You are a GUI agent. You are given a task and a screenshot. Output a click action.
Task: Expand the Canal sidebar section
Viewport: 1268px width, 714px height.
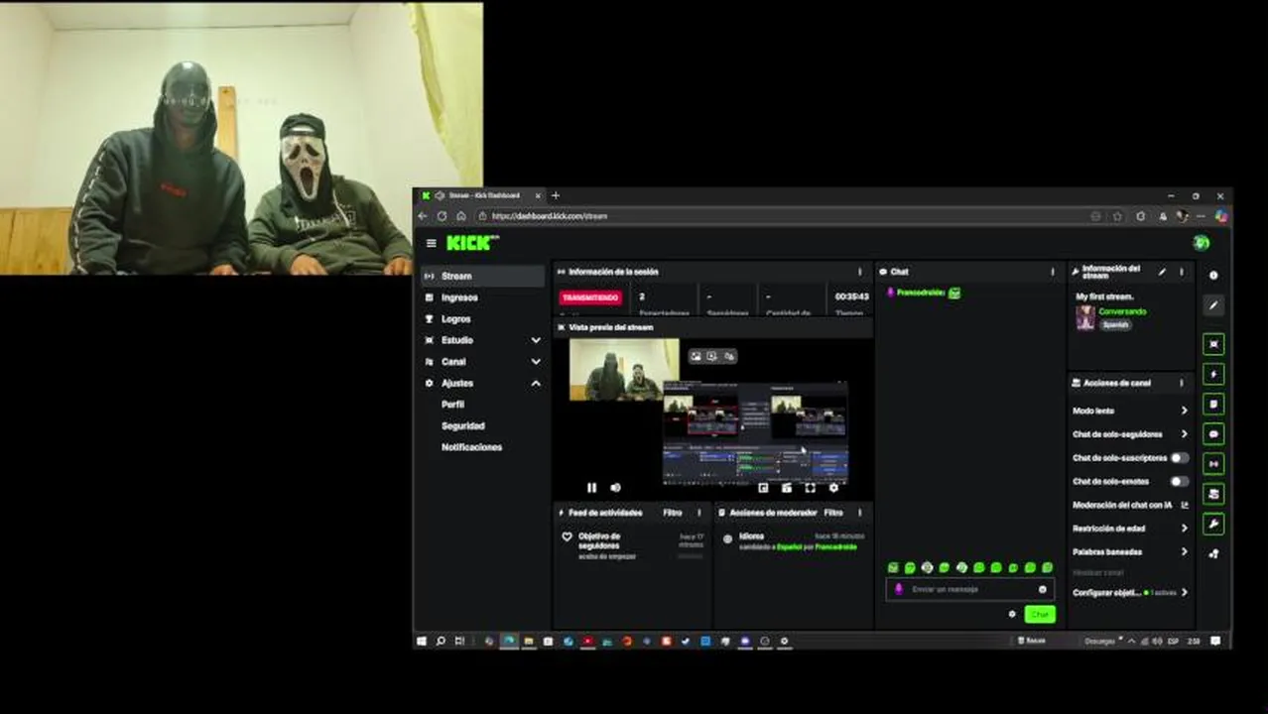point(481,362)
